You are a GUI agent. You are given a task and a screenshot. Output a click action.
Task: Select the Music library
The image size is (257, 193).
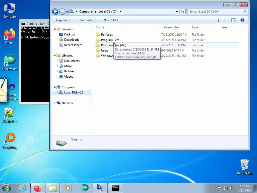point(68,66)
